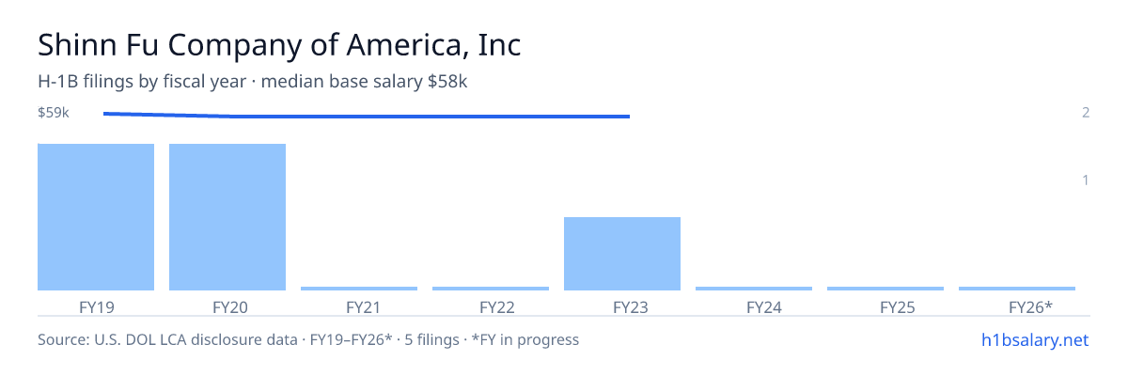Click the FY19 filings bar
This screenshot has width=1128, height=376.
pos(96,217)
